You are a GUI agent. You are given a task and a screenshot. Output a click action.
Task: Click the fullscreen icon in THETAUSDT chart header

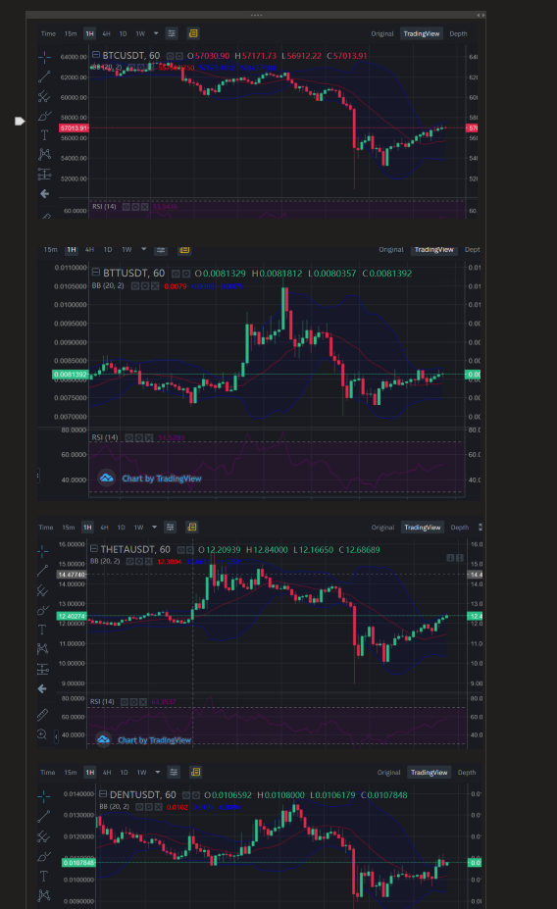(481, 527)
